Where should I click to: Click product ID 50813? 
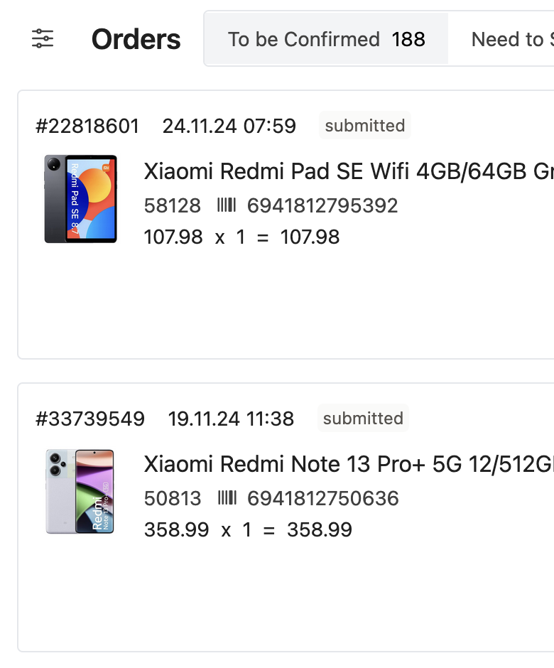pos(173,498)
